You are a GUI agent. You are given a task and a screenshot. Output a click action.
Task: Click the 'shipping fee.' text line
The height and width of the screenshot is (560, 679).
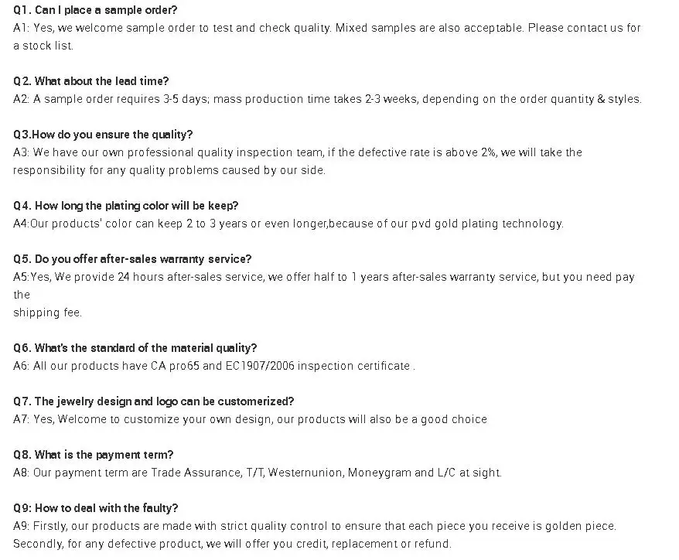tap(47, 312)
